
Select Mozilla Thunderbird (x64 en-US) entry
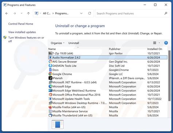coord(72,115)
